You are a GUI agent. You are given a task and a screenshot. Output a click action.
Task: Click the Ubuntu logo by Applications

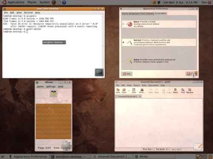pyautogui.click(x=4, y=2)
